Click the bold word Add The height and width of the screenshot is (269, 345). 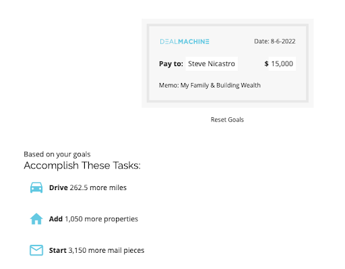click(56, 218)
